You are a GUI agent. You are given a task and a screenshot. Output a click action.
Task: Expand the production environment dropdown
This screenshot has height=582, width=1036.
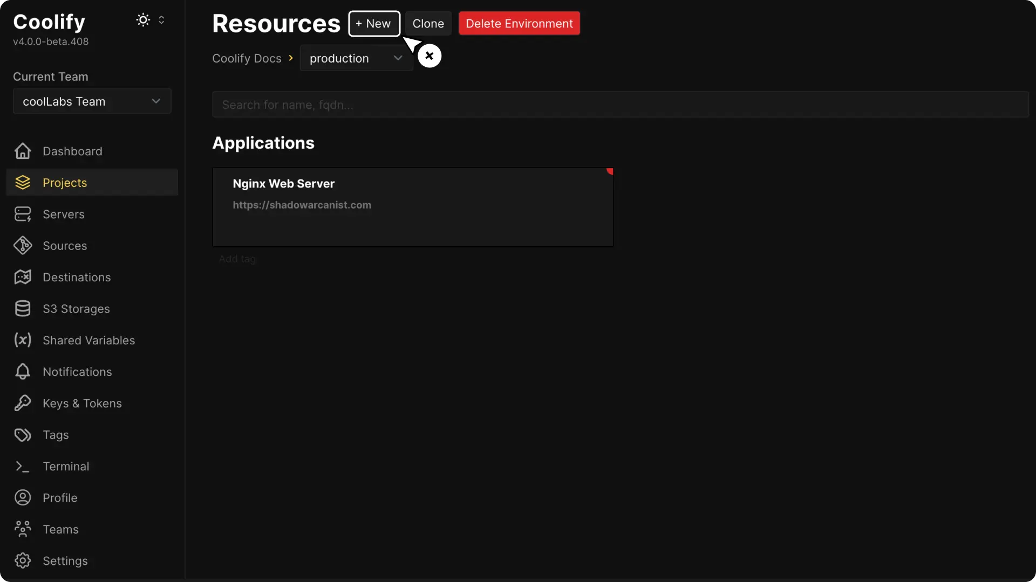(x=356, y=58)
